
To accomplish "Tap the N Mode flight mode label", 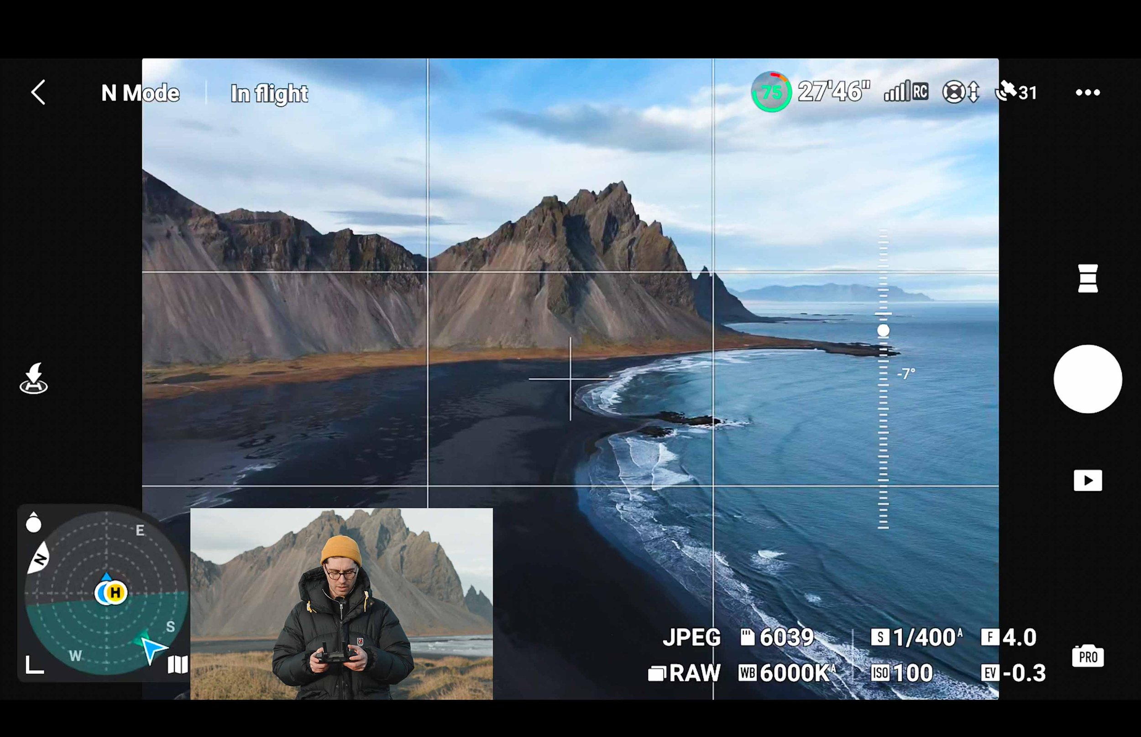I will click(x=140, y=93).
